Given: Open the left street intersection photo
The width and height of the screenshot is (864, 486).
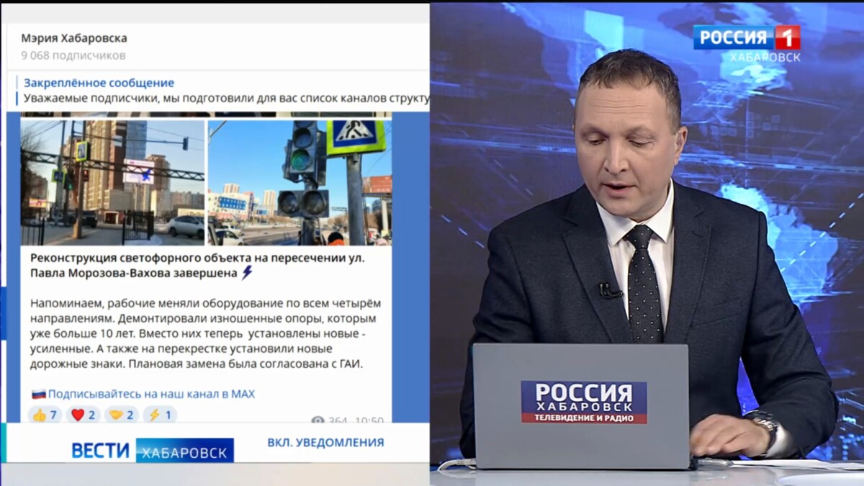Looking at the screenshot, I should pos(112,182).
